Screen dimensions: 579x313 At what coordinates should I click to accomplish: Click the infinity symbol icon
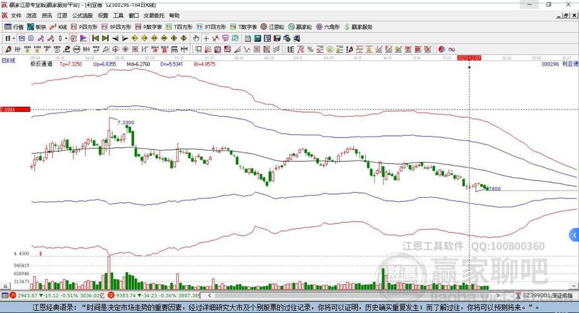pos(451,49)
